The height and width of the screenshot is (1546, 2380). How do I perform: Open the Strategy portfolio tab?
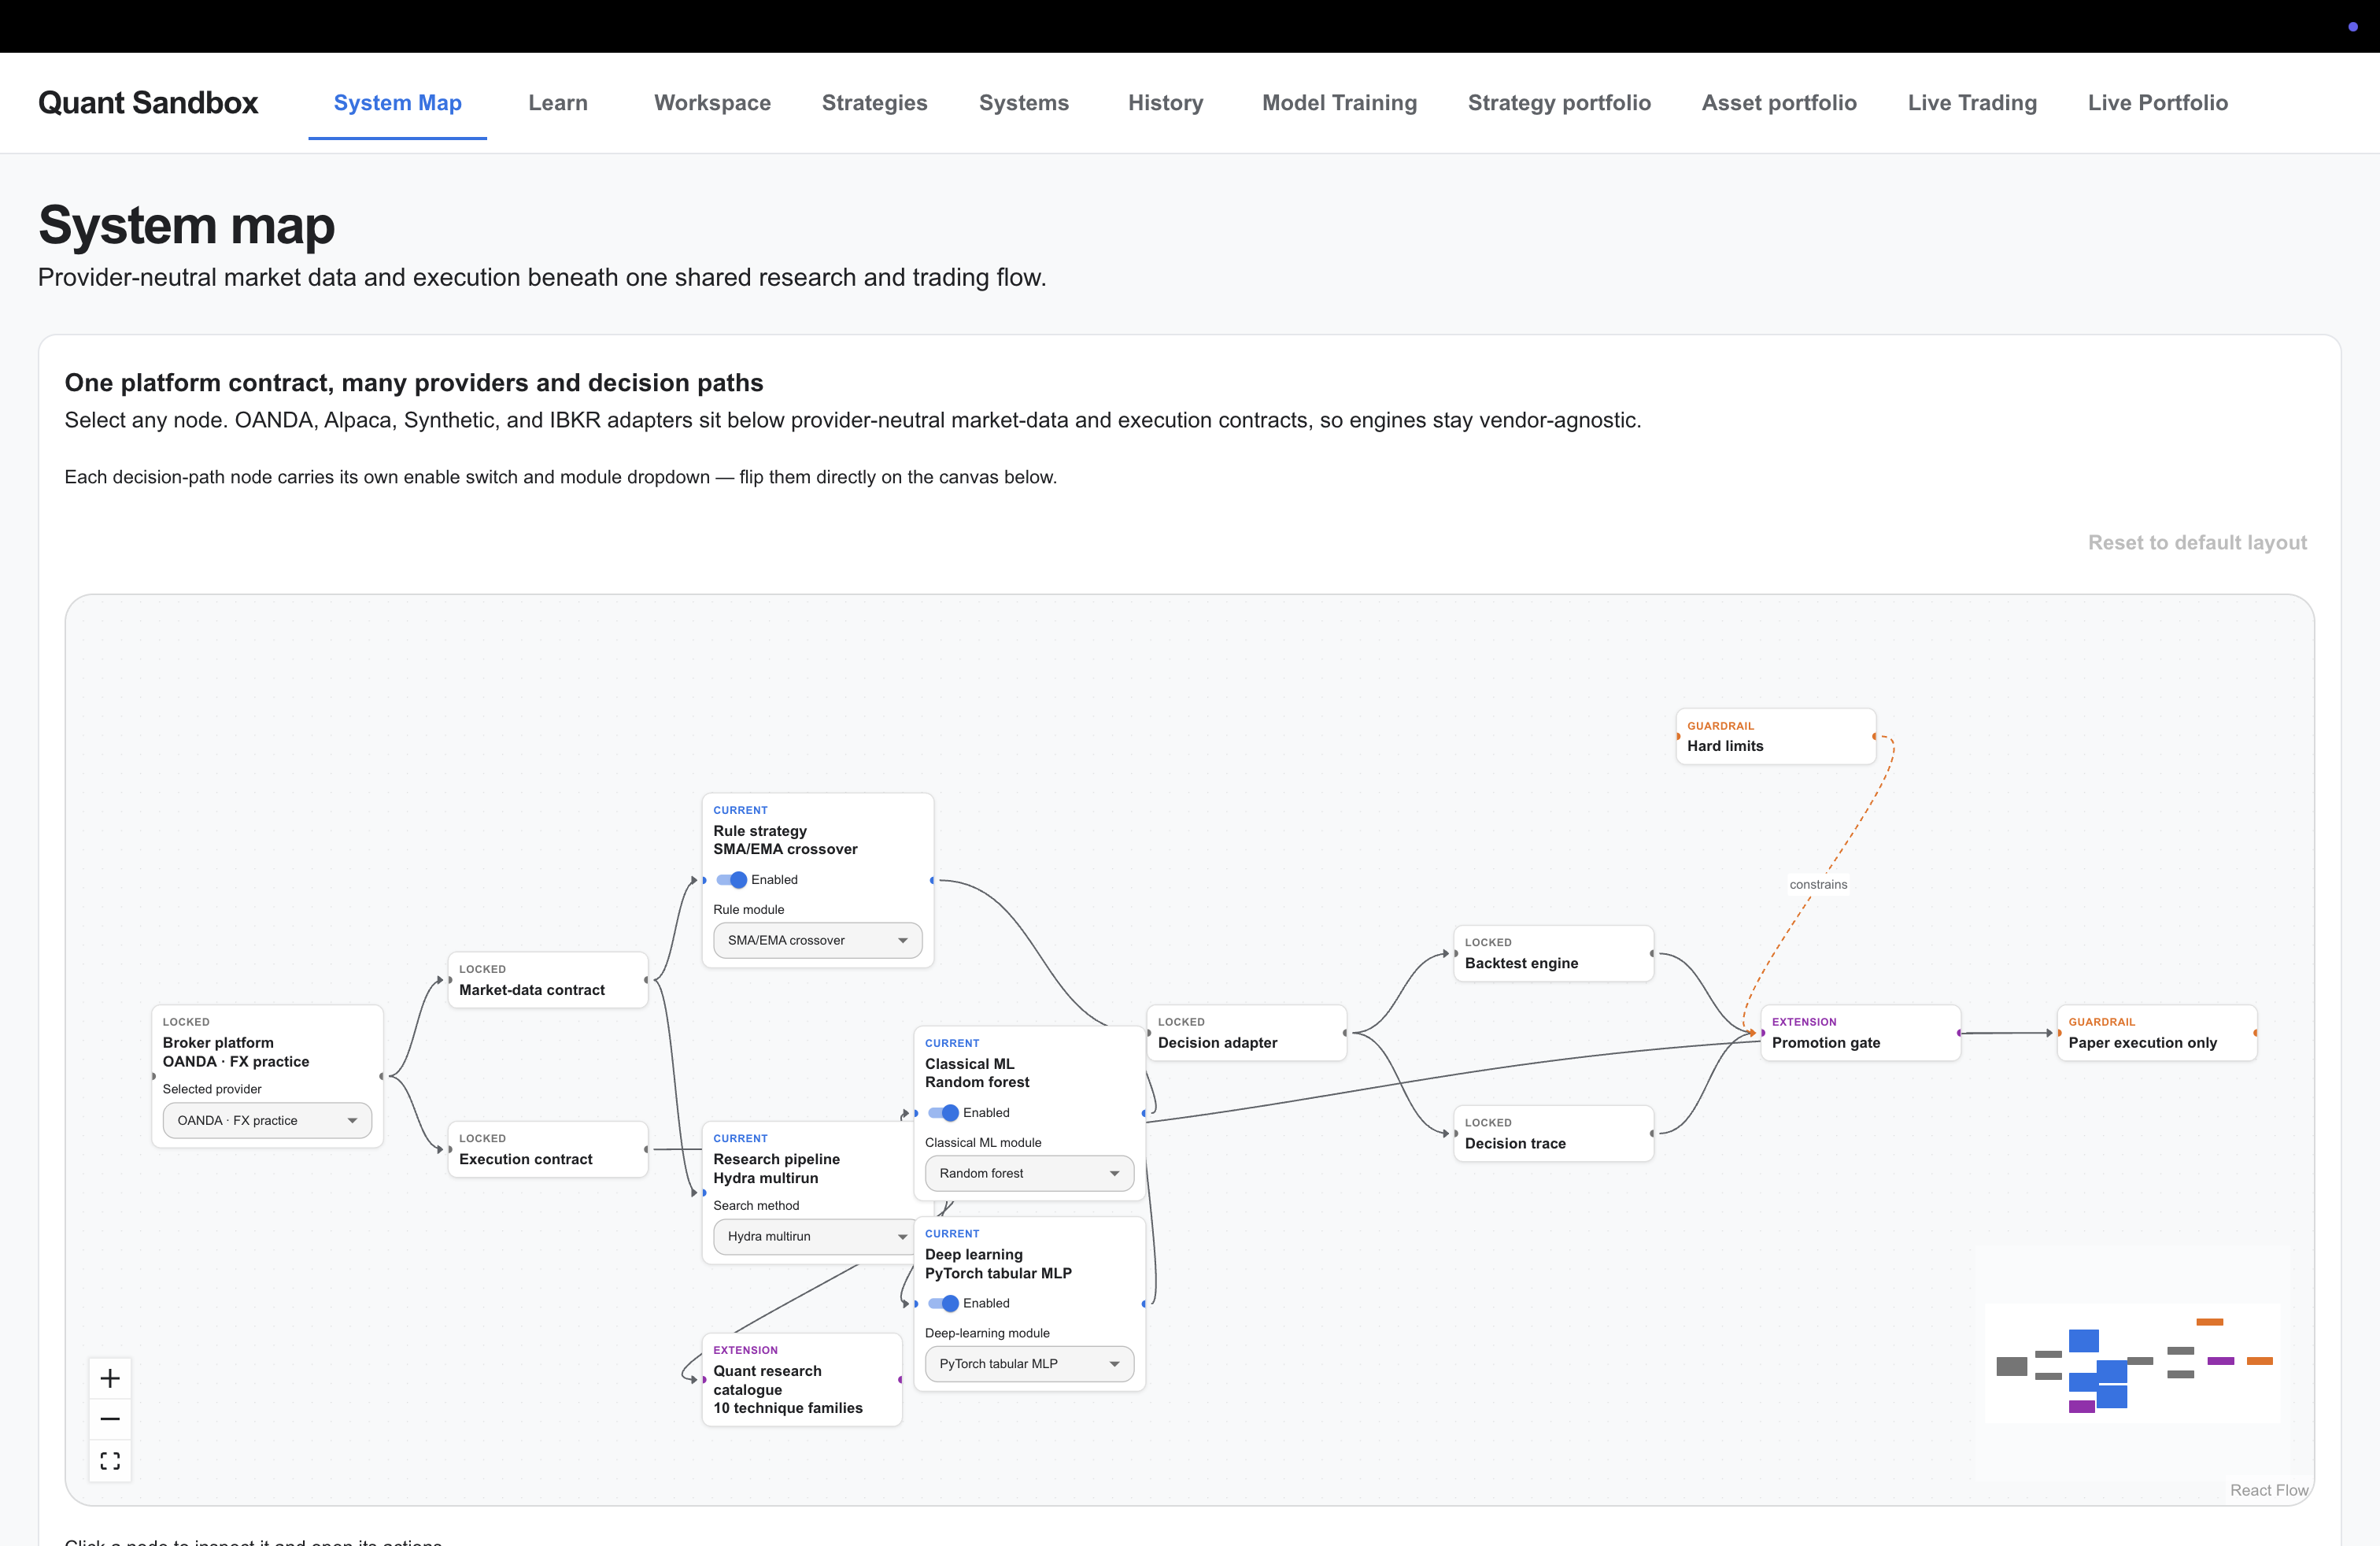pyautogui.click(x=1559, y=103)
